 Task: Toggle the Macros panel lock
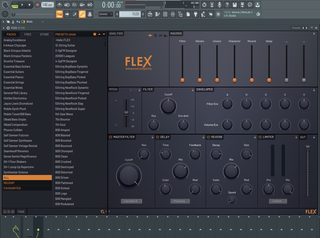point(314,33)
